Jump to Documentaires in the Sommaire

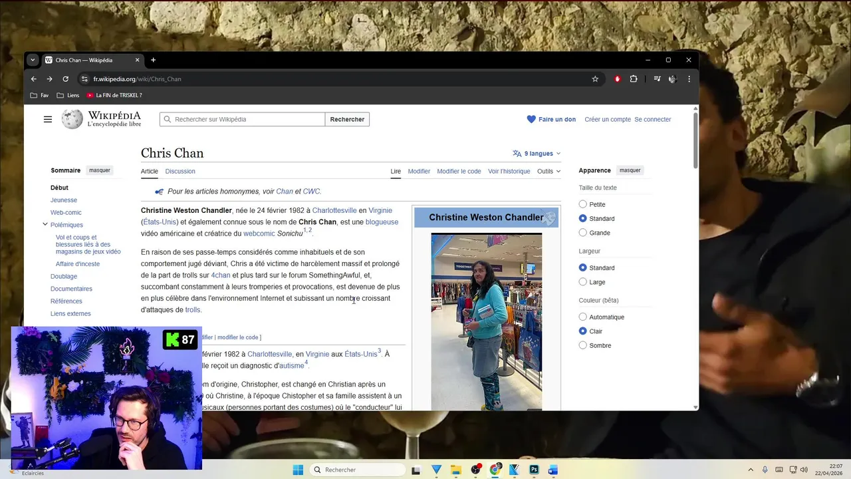point(71,289)
